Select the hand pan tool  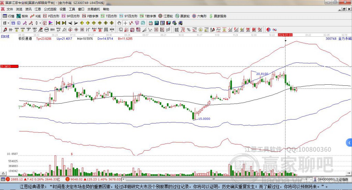point(119,23)
